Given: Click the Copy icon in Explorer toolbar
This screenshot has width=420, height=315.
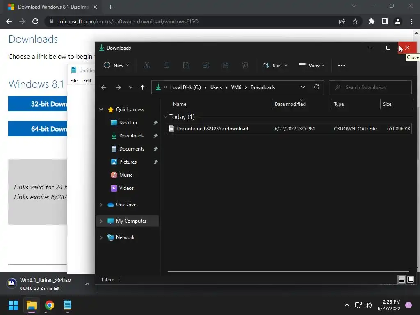Looking at the screenshot, I should point(167,65).
